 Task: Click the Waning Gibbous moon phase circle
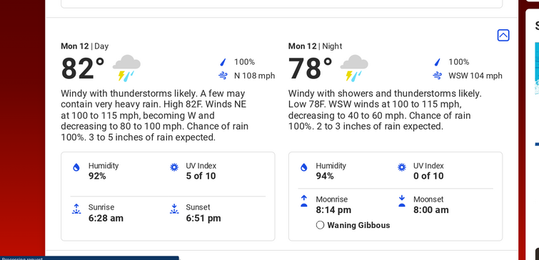pyautogui.click(x=320, y=225)
